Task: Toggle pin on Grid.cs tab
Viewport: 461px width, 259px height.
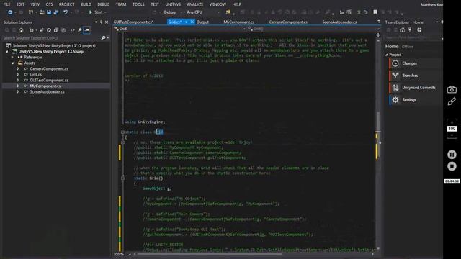Action: pyautogui.click(x=186, y=22)
